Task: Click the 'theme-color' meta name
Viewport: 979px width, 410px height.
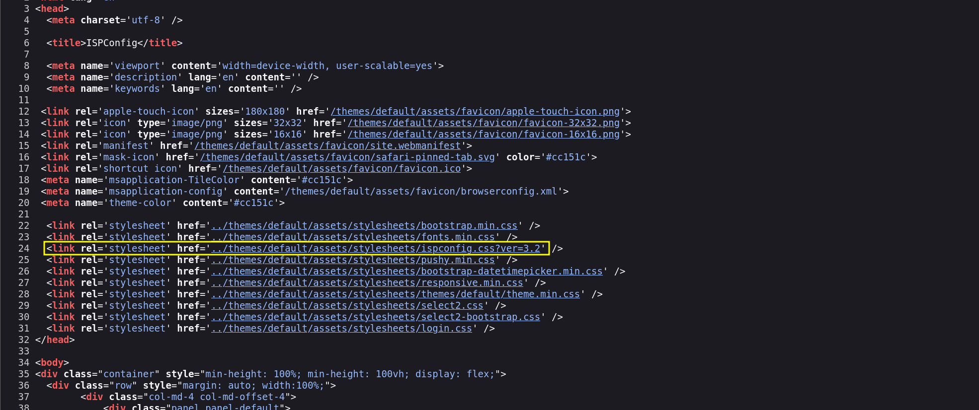Action: [x=141, y=203]
